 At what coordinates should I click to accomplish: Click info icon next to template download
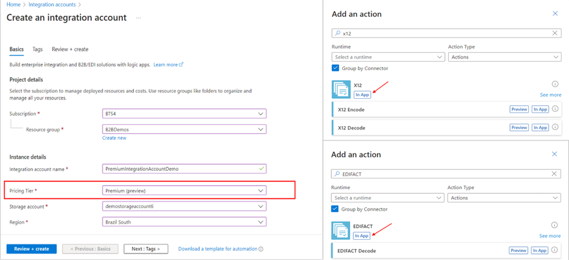coord(261,249)
